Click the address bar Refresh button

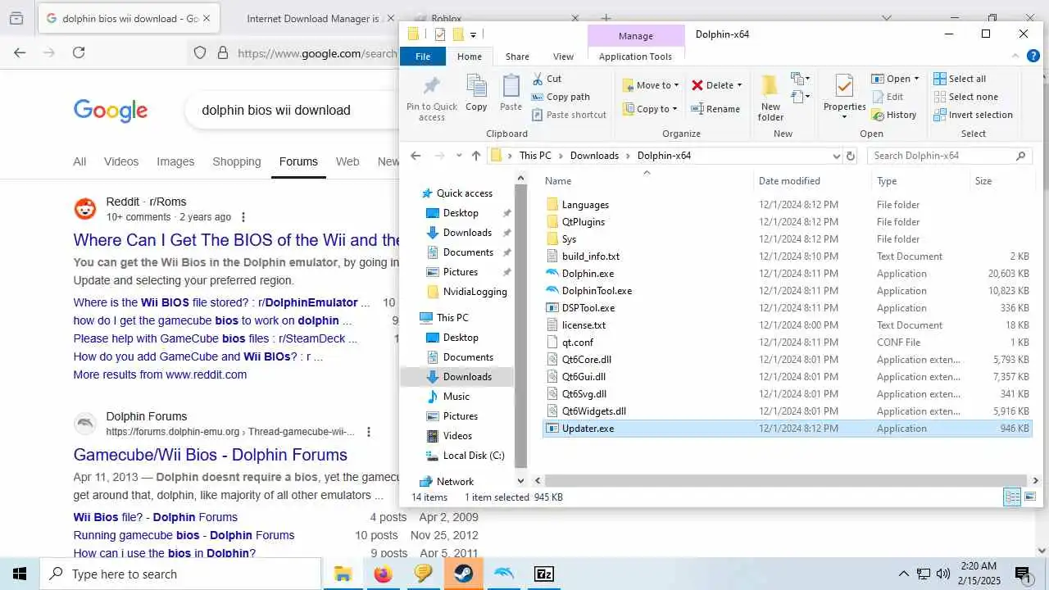pyautogui.click(x=850, y=156)
